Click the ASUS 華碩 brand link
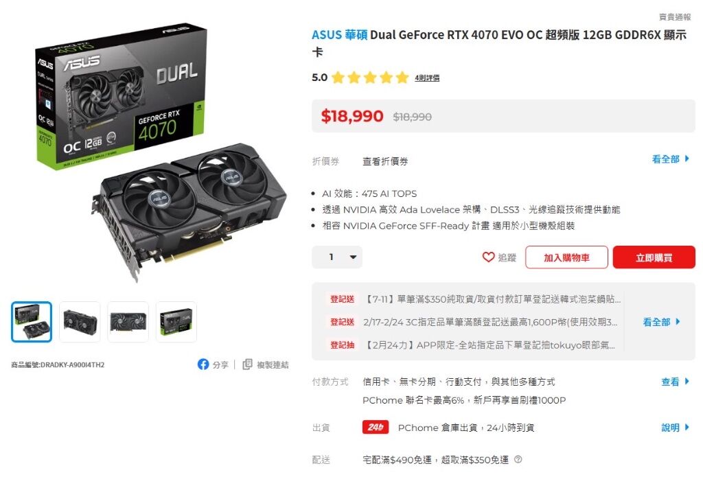This screenshot has height=477, width=703. click(339, 35)
